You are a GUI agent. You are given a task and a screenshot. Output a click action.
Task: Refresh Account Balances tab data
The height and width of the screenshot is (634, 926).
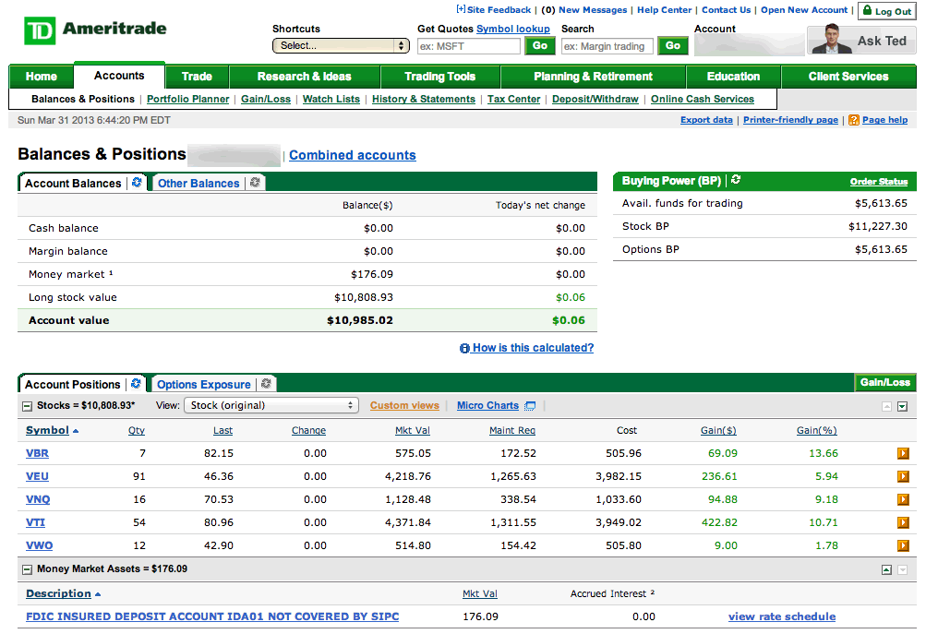click(137, 183)
